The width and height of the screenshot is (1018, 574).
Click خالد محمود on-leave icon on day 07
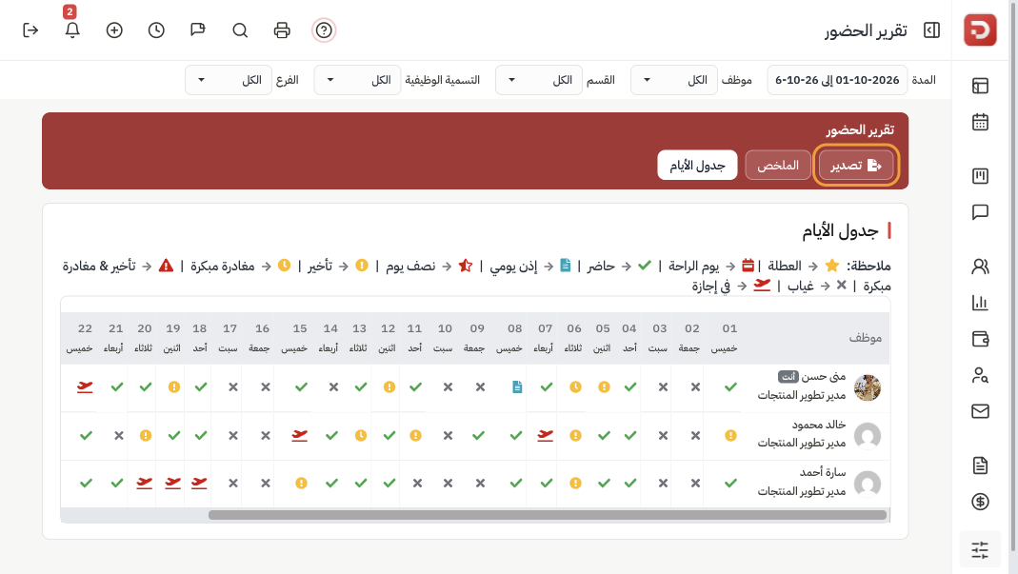point(546,435)
